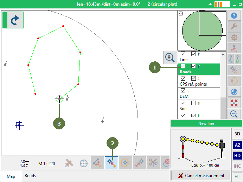Select the scissors cut line tool
The height and width of the screenshot is (182, 243).
tap(153, 163)
